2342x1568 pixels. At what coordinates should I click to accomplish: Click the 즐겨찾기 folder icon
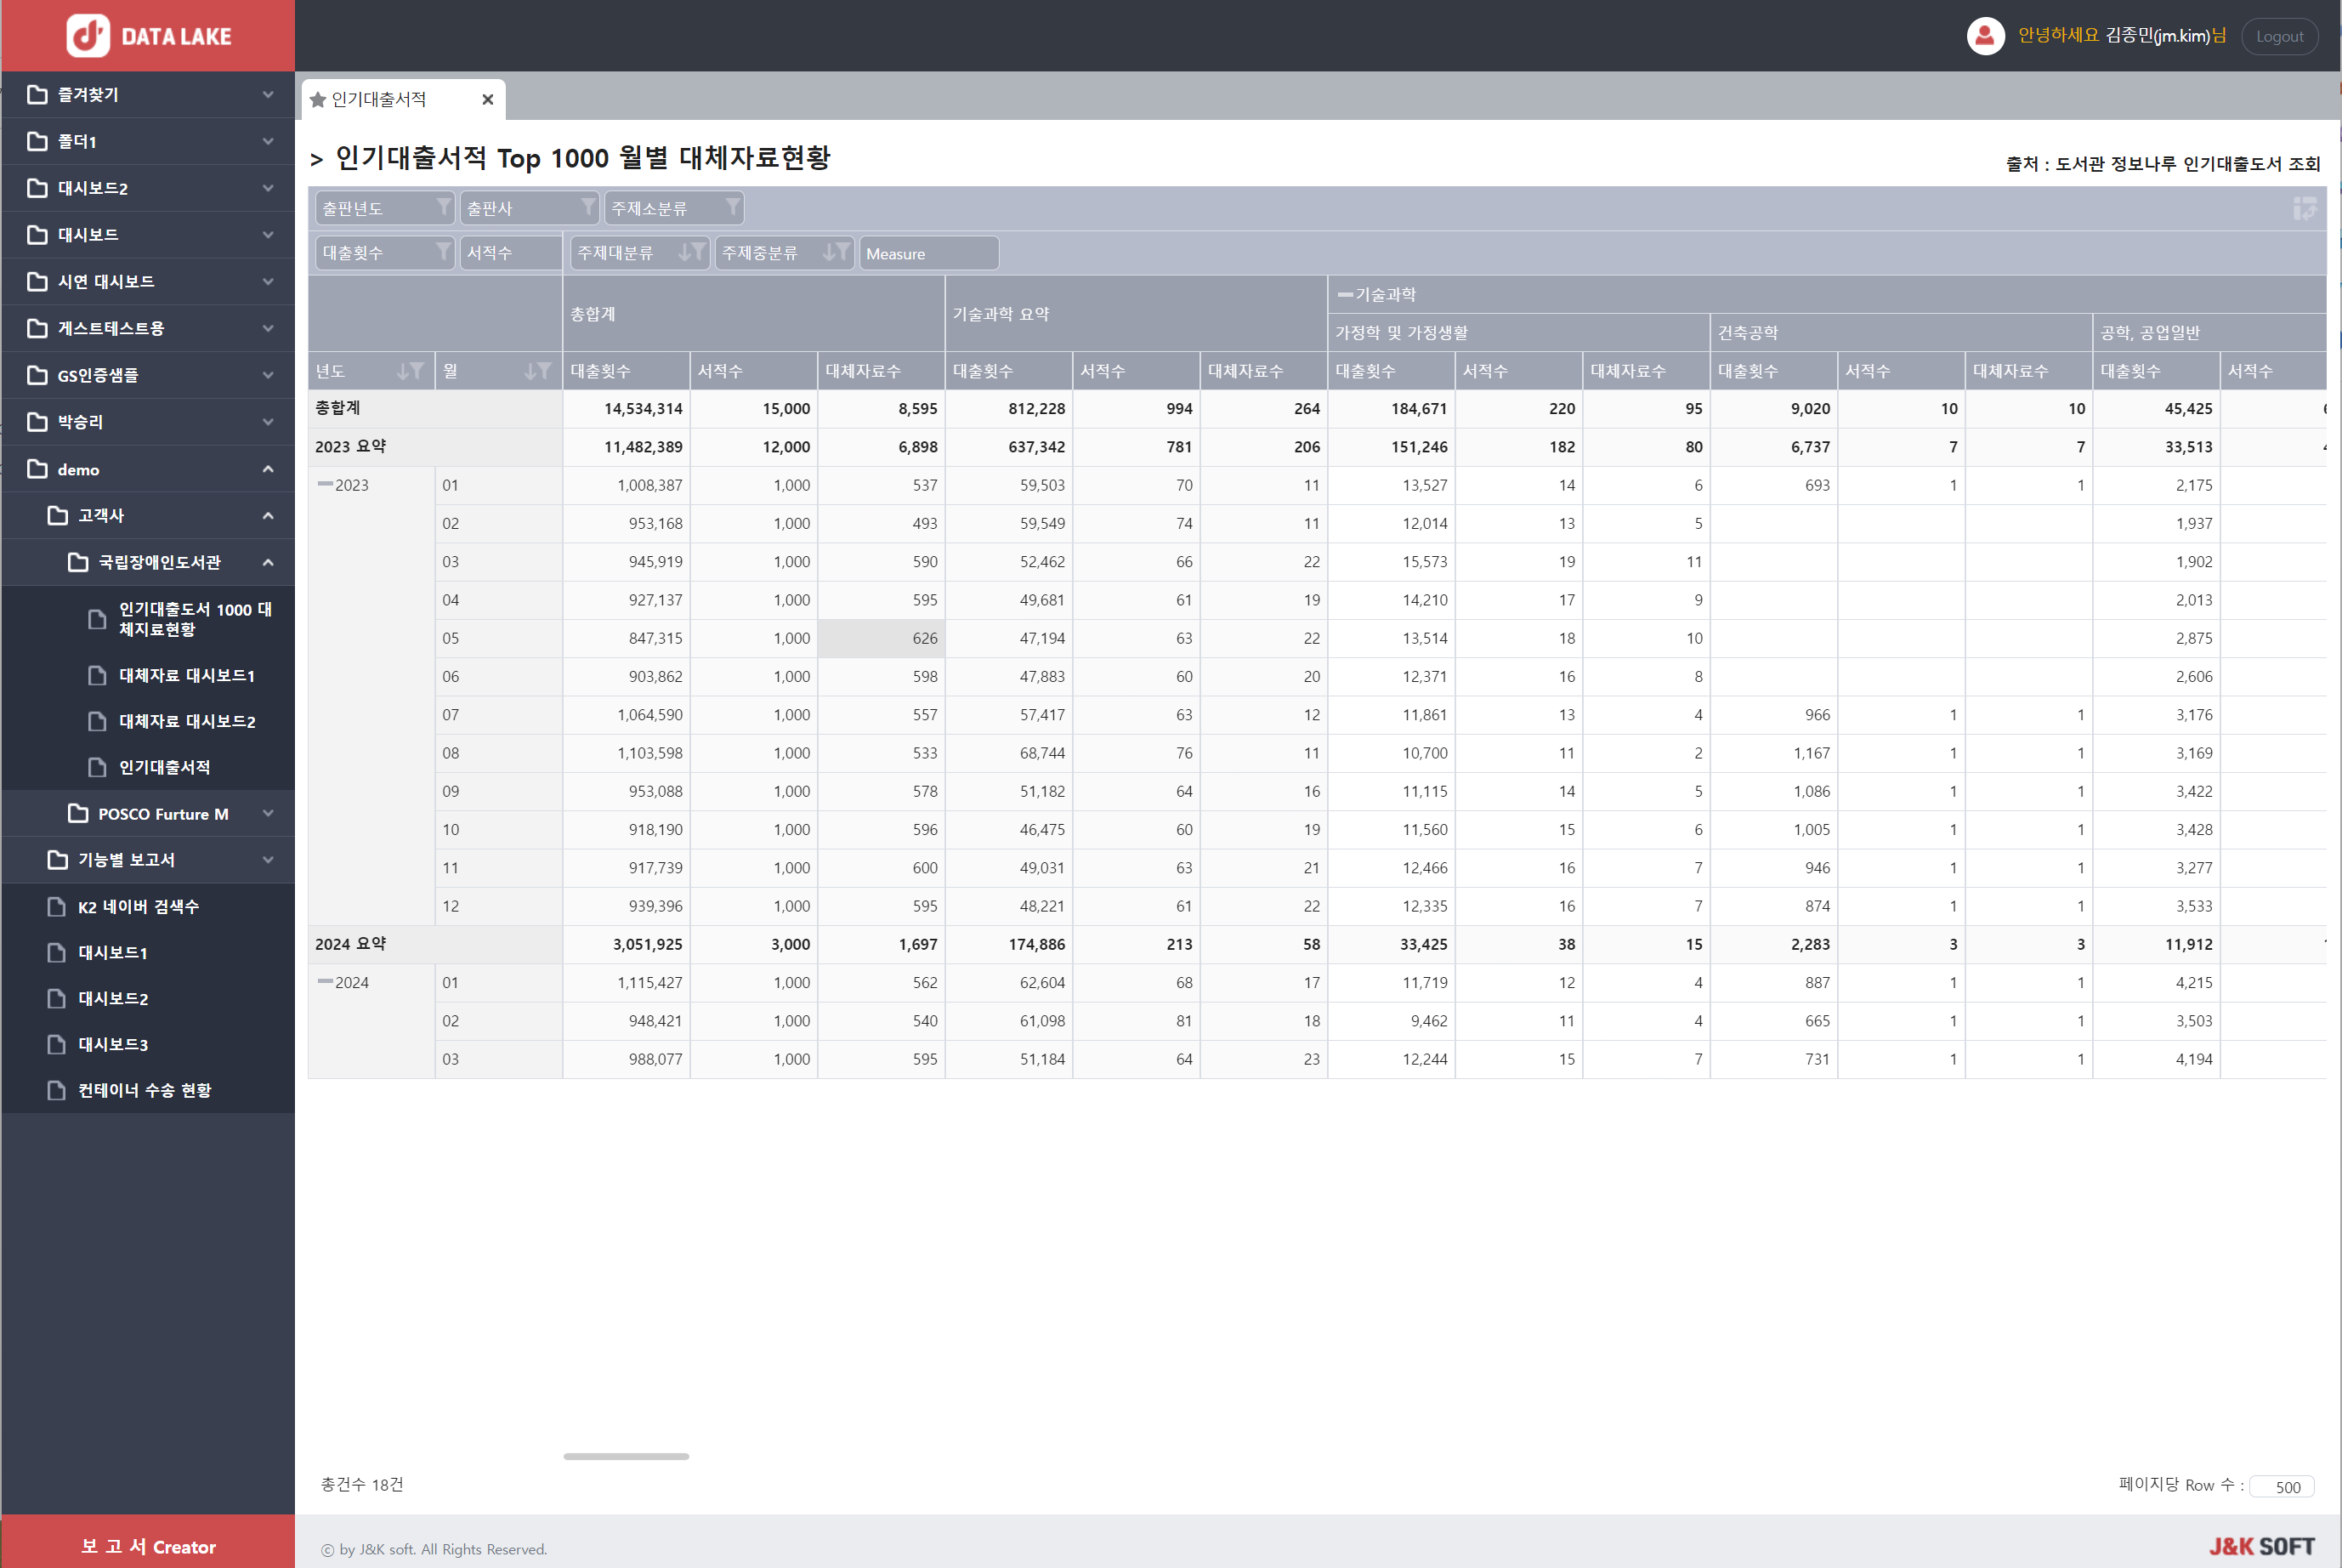[x=37, y=94]
